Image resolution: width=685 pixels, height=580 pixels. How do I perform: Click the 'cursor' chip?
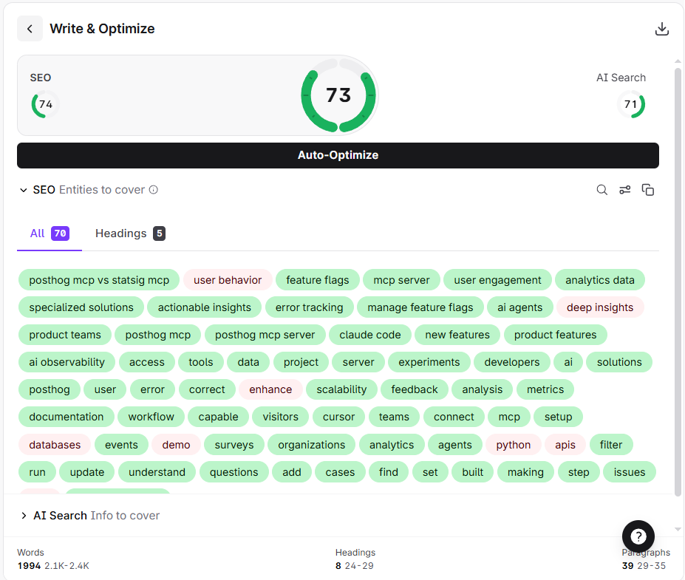[339, 417]
